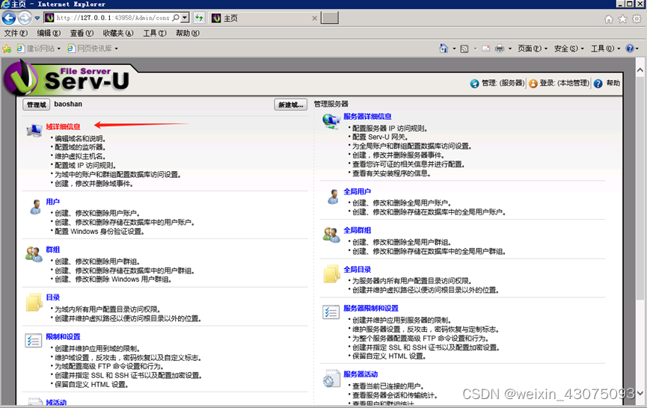Open the 工具(O) command bar dropdown
This screenshot has width=647, height=408.
tap(605, 49)
